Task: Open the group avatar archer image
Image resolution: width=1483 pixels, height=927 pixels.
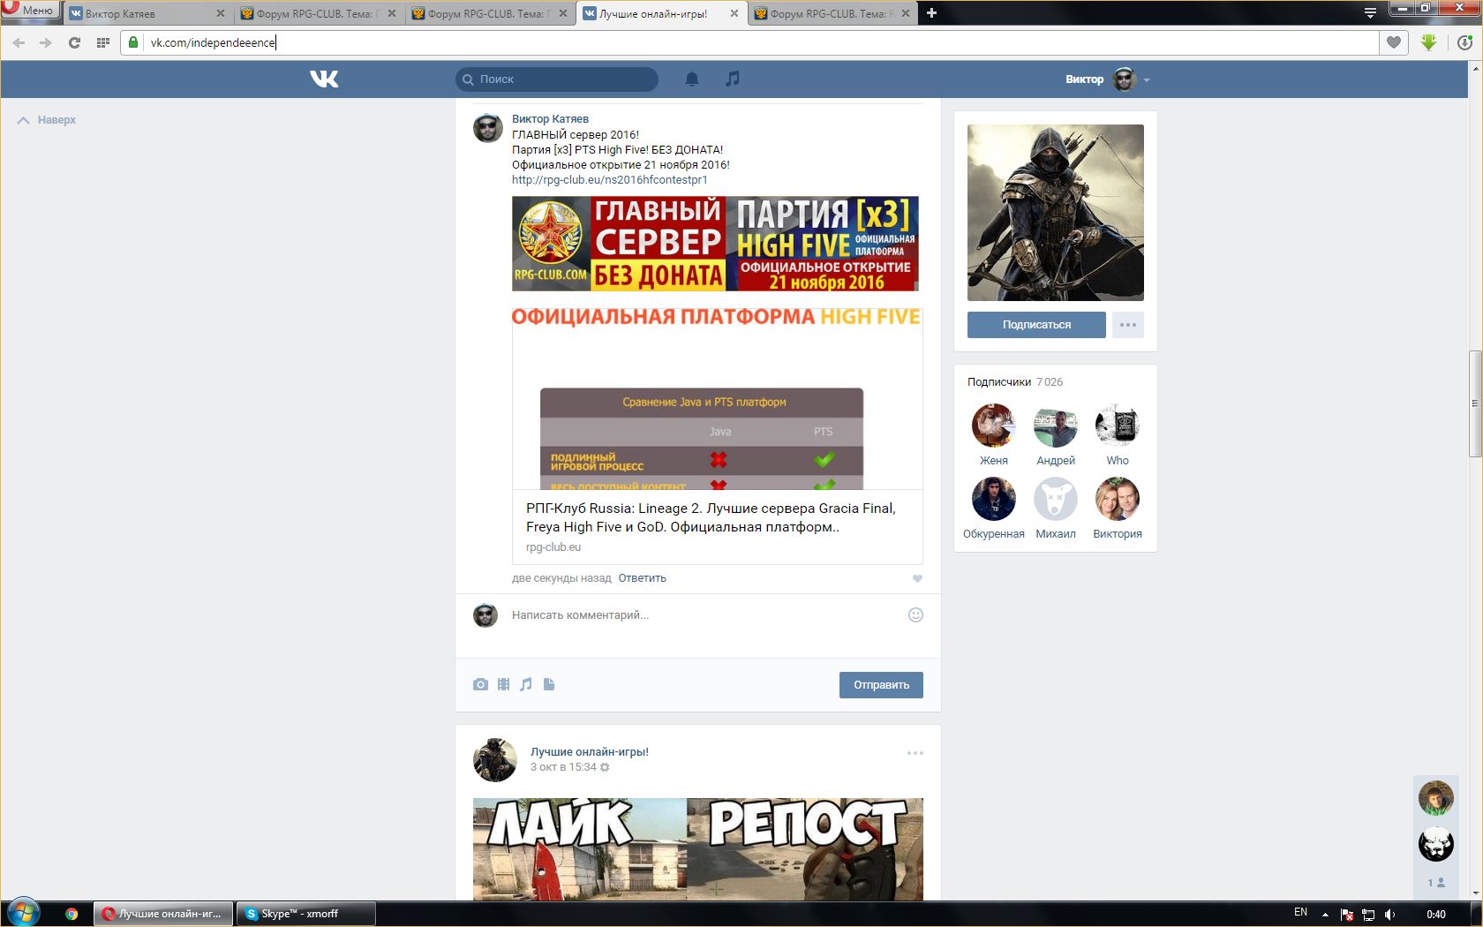Action: [x=1056, y=213]
